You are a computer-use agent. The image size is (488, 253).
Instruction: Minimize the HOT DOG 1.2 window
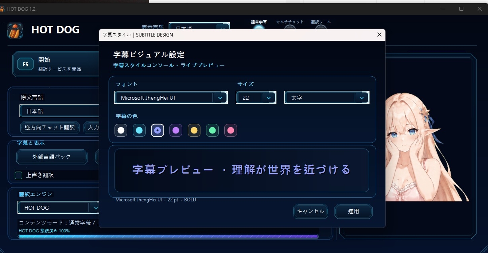pyautogui.click(x=443, y=9)
